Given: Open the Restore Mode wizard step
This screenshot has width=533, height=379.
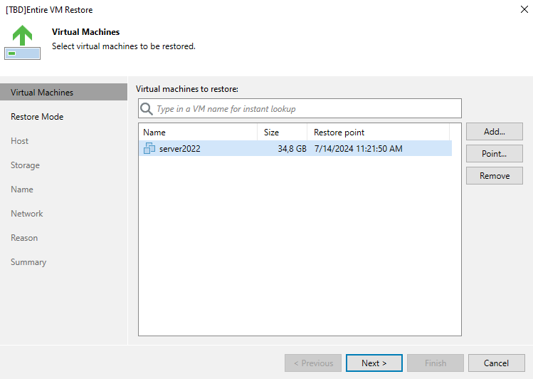Looking at the screenshot, I should (37, 117).
